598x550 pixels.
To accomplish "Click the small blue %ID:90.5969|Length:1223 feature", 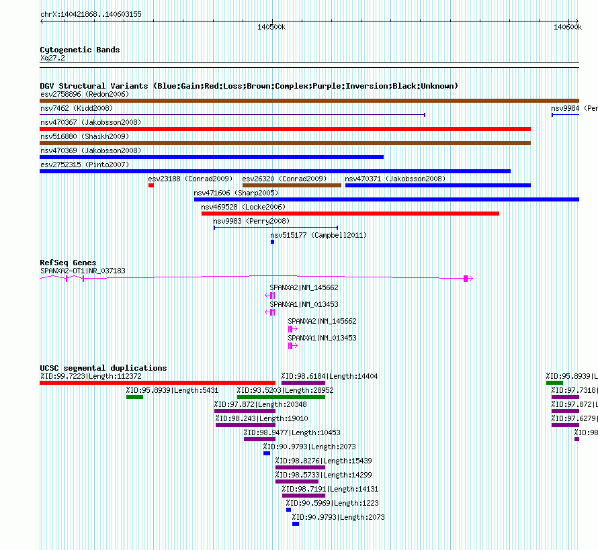I will [x=289, y=510].
